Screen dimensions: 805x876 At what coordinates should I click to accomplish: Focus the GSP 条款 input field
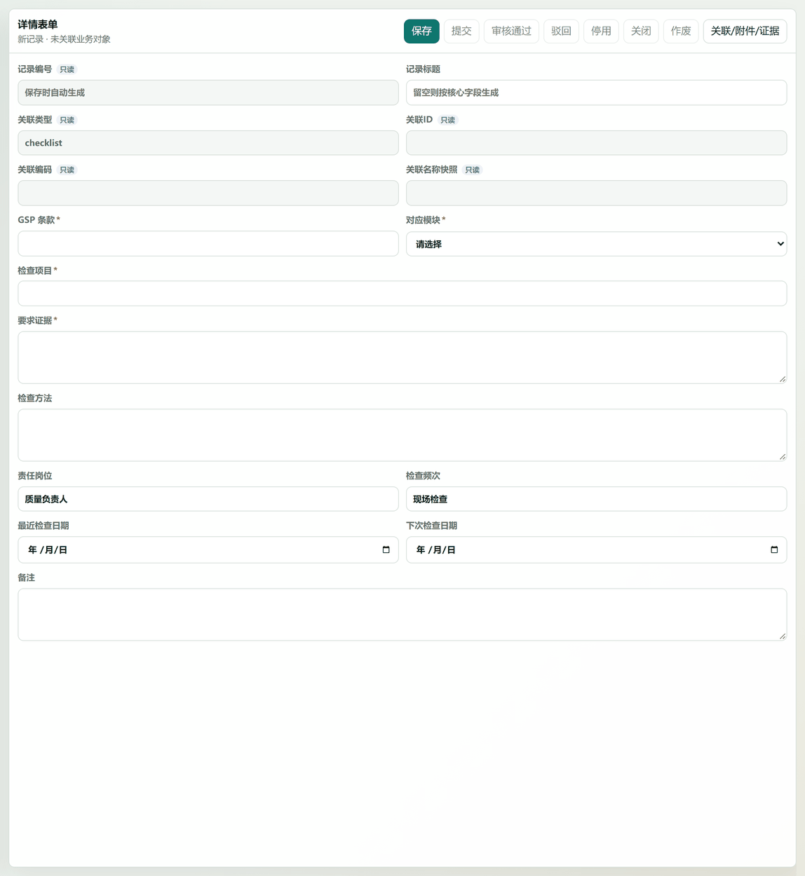click(208, 243)
